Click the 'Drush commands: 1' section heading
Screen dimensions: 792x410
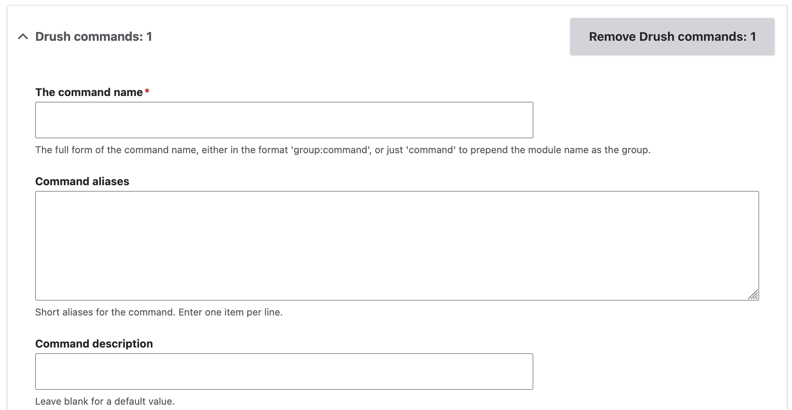tap(93, 37)
